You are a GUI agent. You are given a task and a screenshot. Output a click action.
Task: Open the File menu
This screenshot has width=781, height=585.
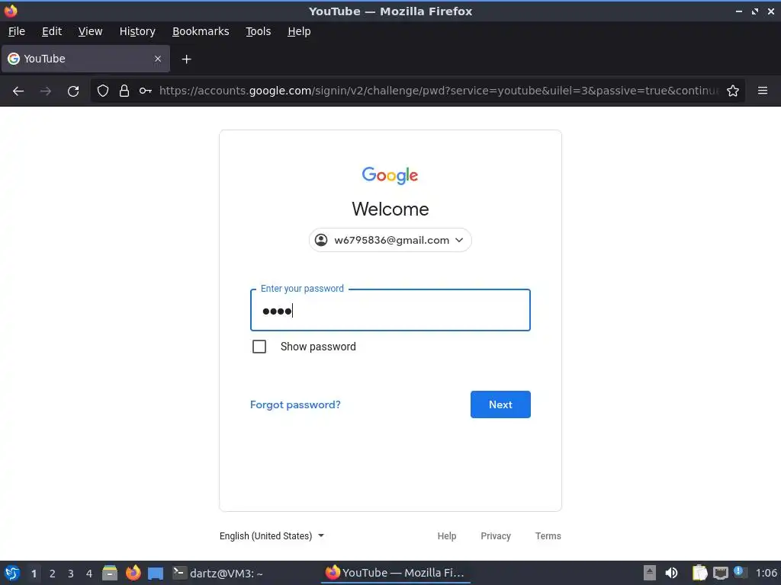17,31
